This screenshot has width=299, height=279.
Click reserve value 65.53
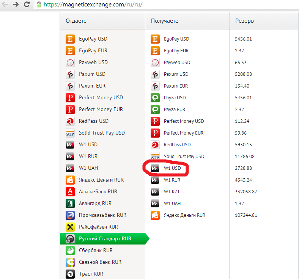click(241, 63)
